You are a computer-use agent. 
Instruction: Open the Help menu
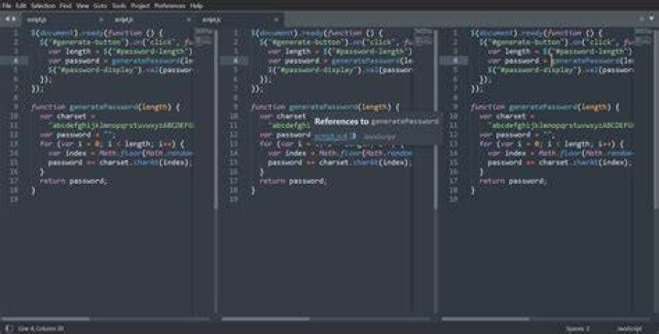196,5
